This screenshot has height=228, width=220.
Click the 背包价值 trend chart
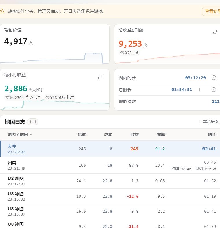55,58
